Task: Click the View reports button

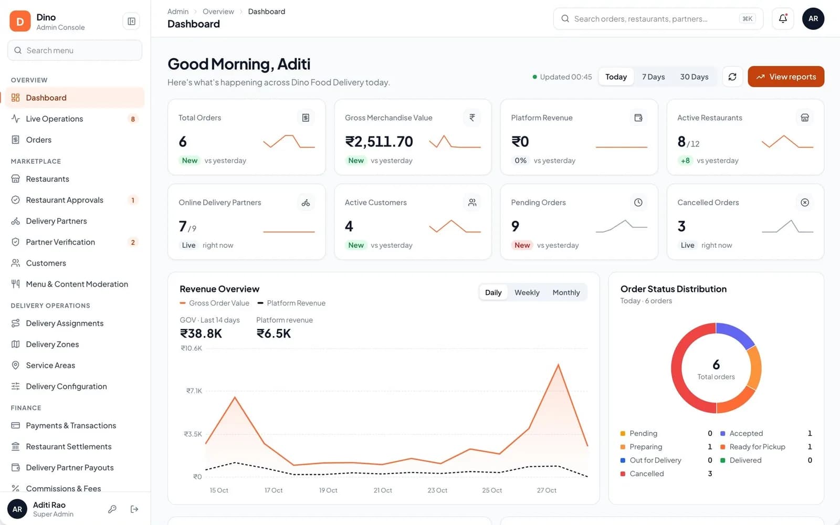Action: coord(786,77)
